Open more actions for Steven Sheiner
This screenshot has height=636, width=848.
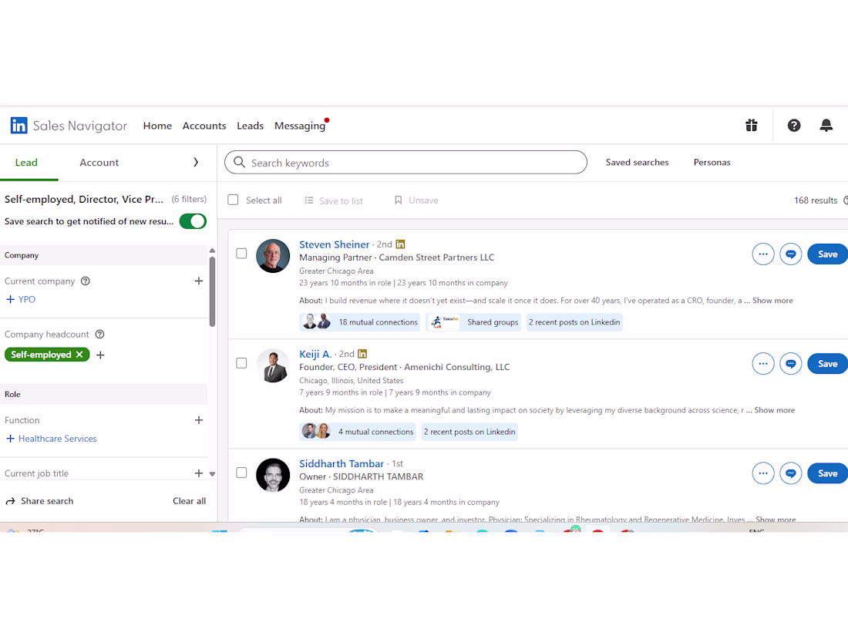click(x=762, y=254)
